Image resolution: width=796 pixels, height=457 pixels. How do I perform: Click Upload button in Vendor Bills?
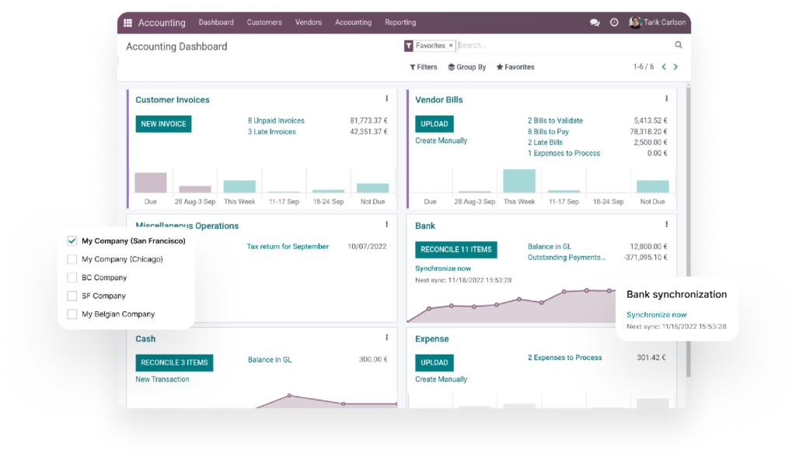click(435, 123)
